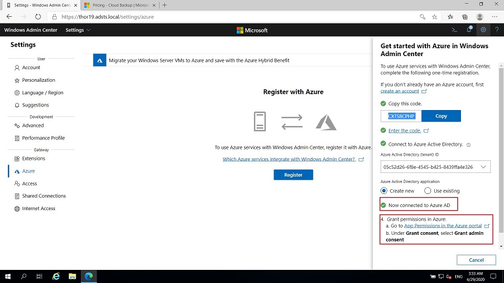Open Performance Profile settings
Image resolution: width=504 pixels, height=283 pixels.
click(43, 138)
